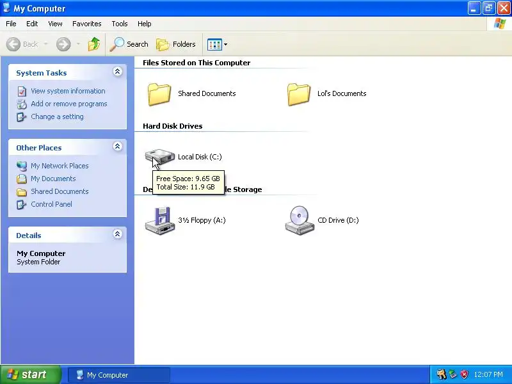
Task: Select the Lol's Documents label
Action: coord(342,93)
